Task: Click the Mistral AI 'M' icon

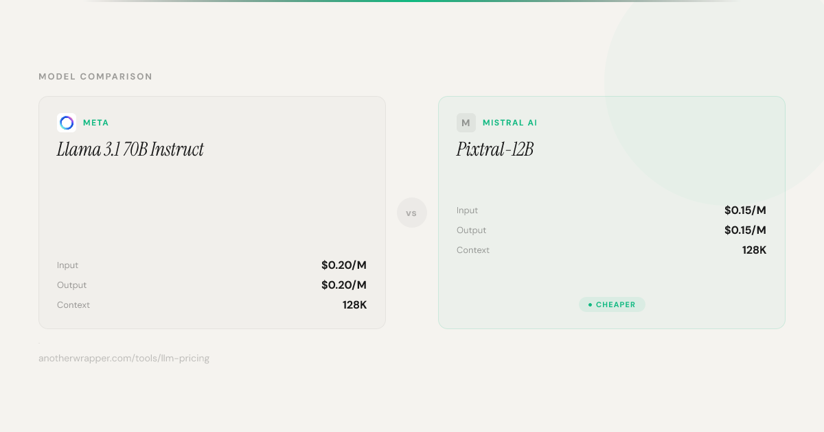Action: [466, 123]
